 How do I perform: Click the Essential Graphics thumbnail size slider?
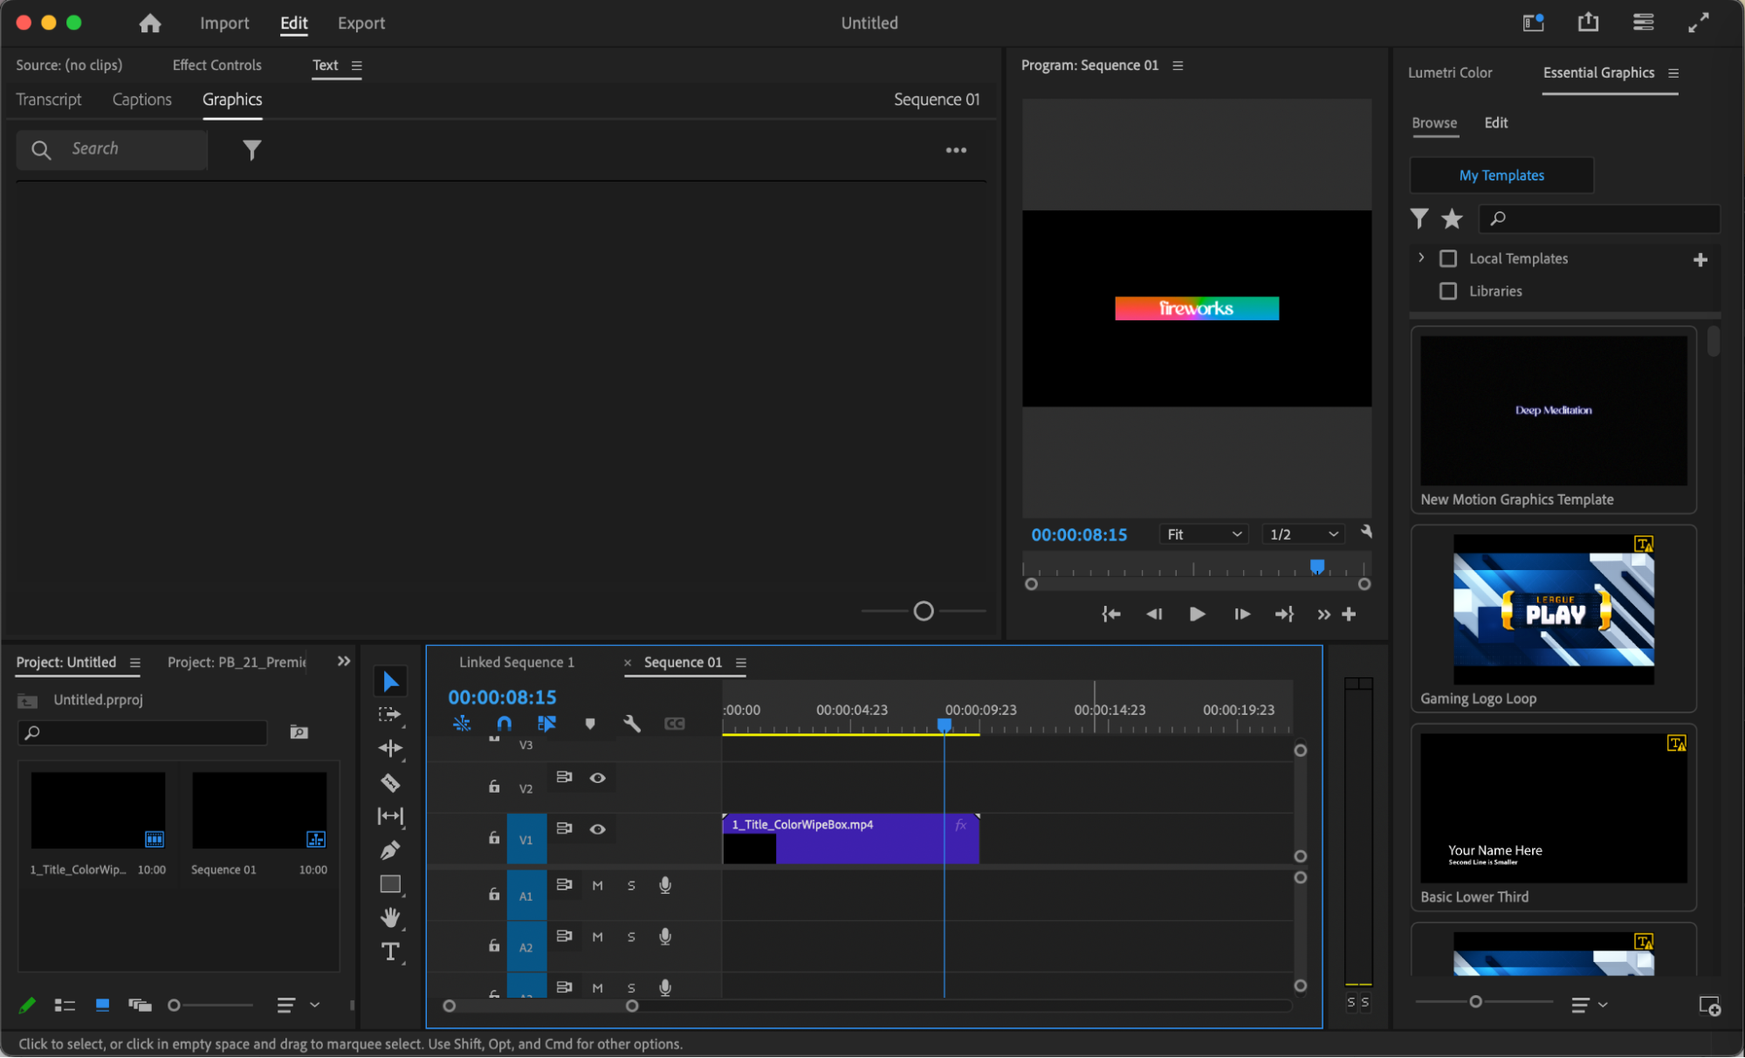tap(1475, 1002)
